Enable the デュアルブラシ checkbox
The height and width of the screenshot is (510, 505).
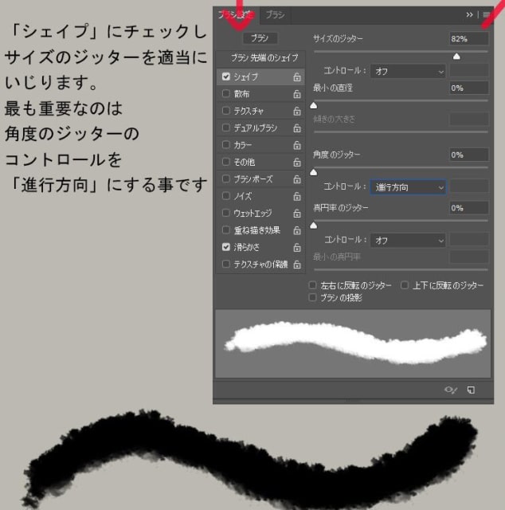coord(226,127)
